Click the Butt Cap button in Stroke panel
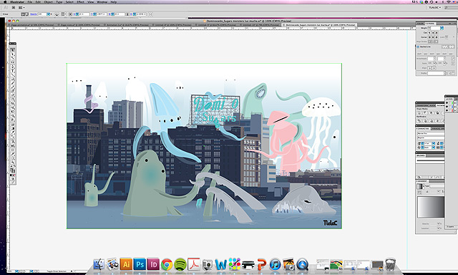 pos(429,33)
